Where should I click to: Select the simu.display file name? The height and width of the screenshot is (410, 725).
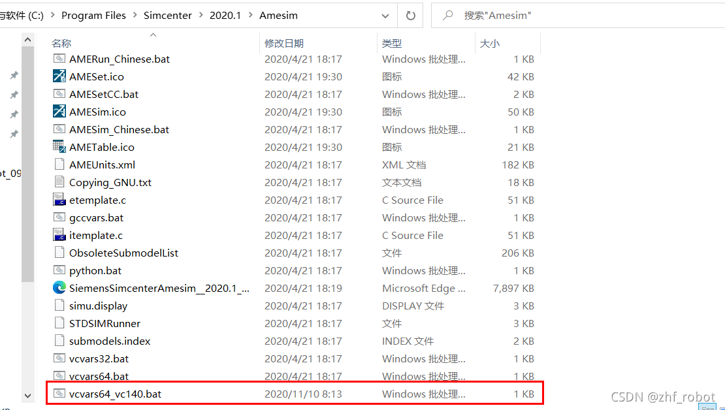click(x=98, y=306)
